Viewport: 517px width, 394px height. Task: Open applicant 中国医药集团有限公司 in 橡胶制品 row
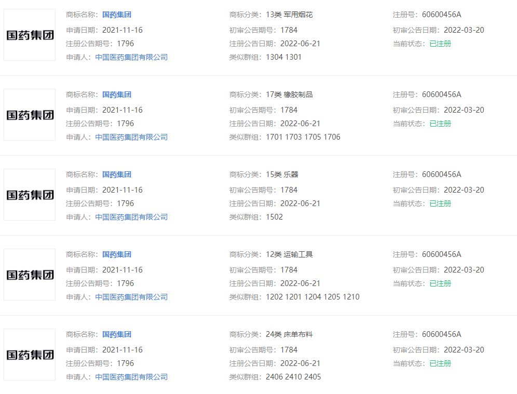coord(131,137)
